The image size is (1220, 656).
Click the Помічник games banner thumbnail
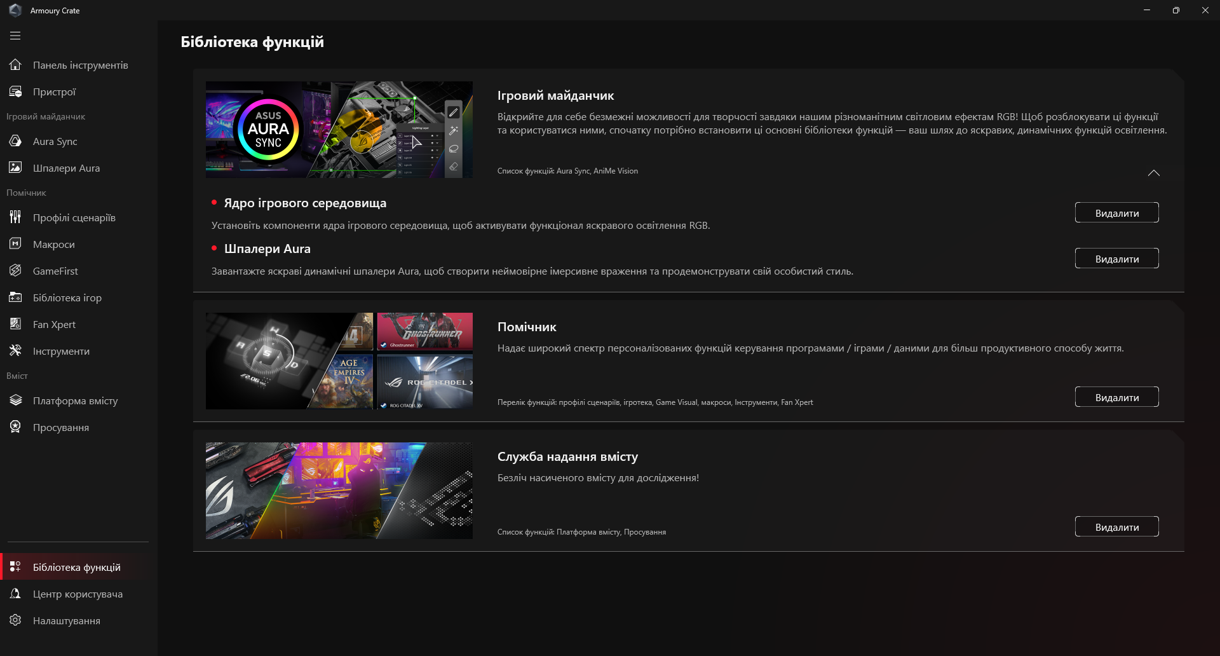tap(339, 361)
